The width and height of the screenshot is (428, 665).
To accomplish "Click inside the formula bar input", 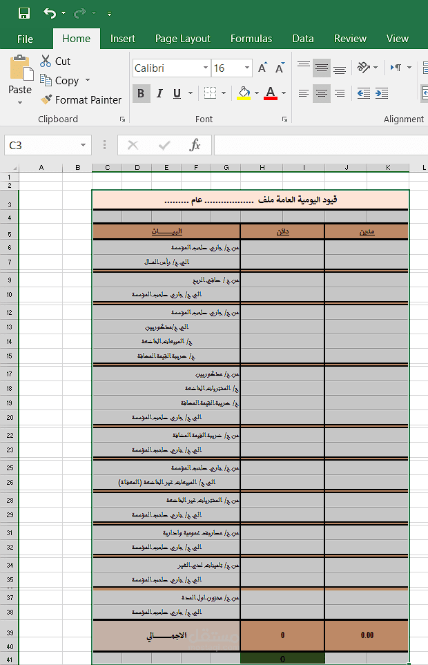I will [321, 146].
